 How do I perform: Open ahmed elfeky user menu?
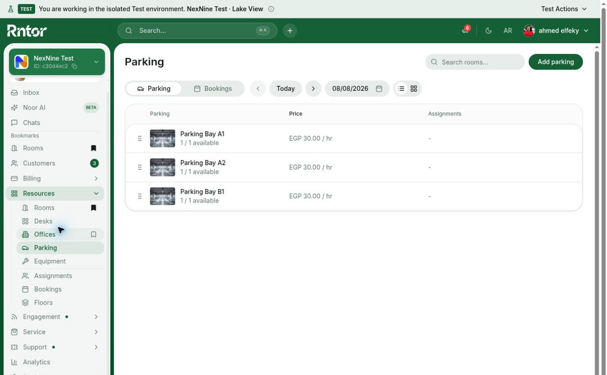coord(555,31)
